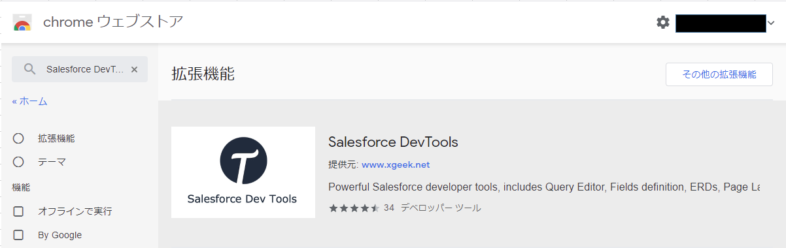The height and width of the screenshot is (248, 786).
Task: Go back via « ホーム link
Action: [x=29, y=101]
